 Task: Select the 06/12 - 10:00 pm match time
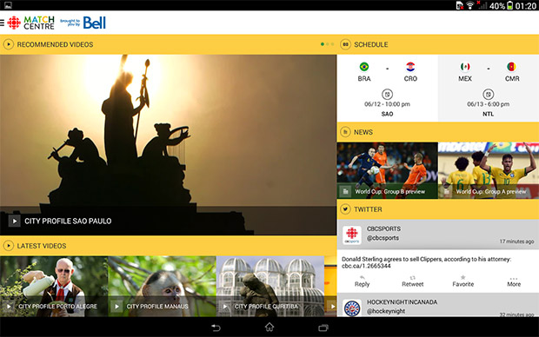(387, 104)
